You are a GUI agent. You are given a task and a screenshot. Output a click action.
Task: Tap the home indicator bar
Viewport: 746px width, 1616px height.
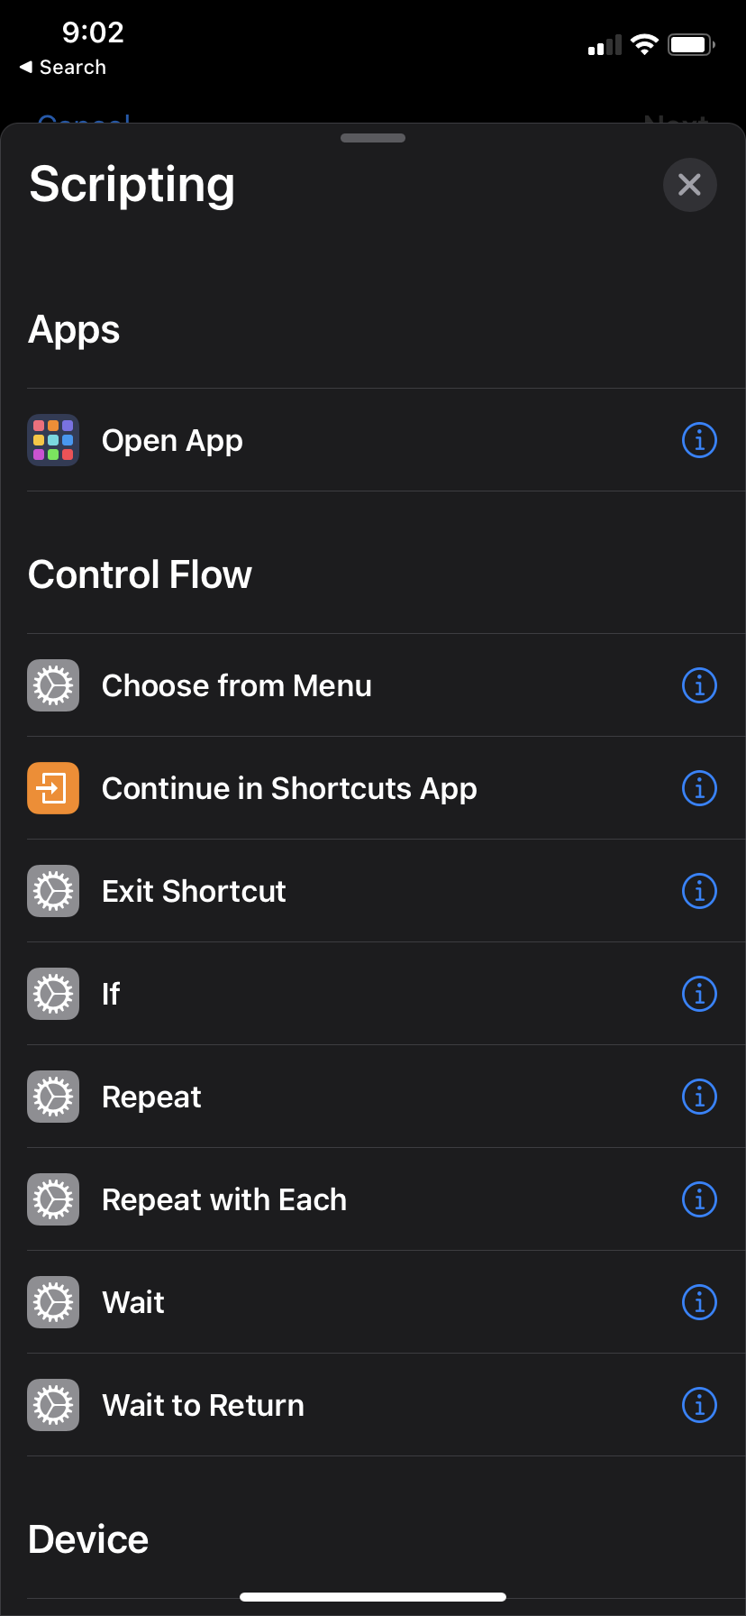pos(373,1596)
